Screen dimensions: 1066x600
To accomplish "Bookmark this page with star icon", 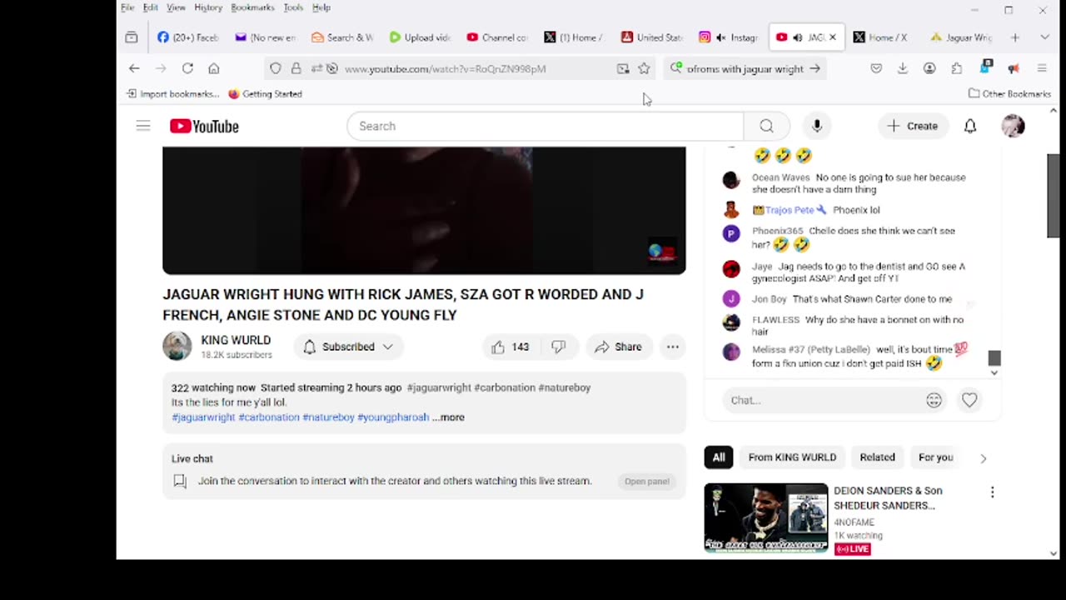I will 644,68.
